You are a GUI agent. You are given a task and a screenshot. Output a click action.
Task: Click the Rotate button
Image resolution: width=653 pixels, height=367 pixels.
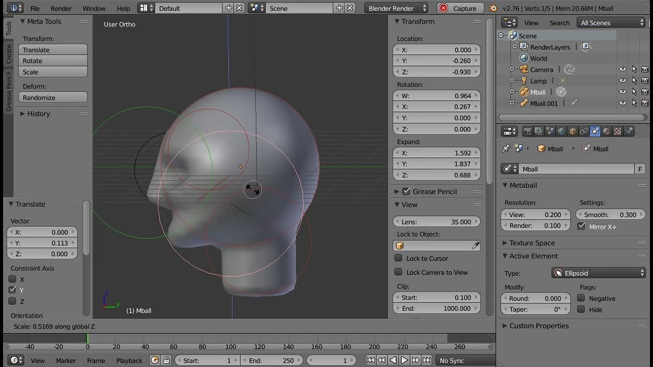53,61
